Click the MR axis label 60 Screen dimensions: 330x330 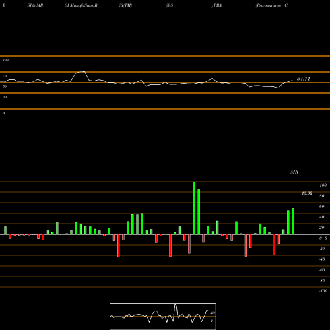322,207
